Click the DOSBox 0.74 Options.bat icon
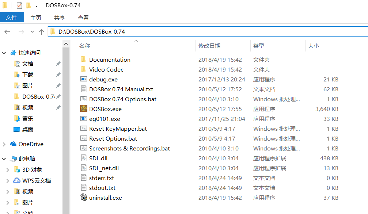 [84, 99]
